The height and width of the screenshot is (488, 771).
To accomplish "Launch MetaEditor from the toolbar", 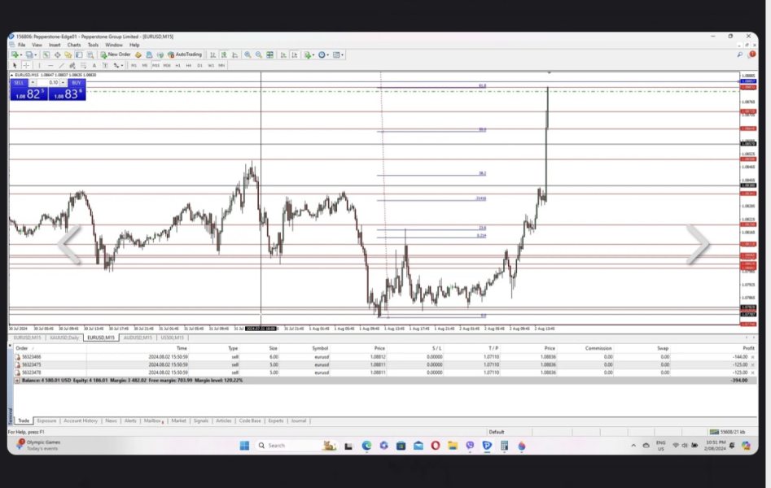I will point(138,55).
